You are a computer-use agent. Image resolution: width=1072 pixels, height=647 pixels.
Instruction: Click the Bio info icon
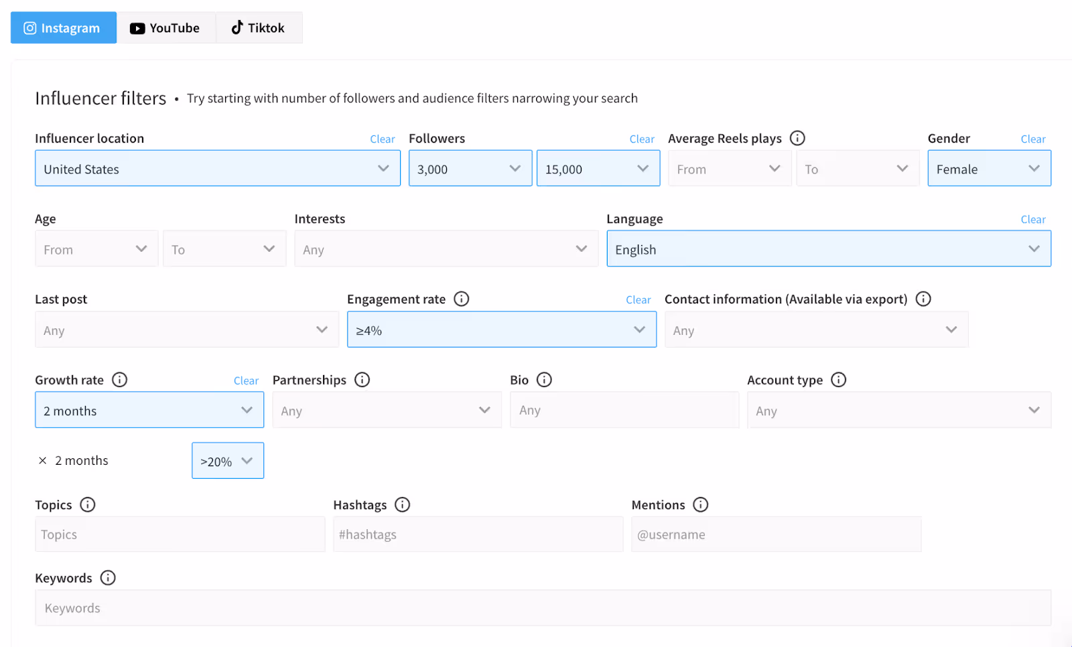click(x=545, y=380)
